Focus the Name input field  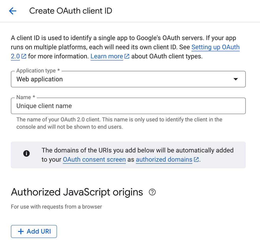coord(128,106)
